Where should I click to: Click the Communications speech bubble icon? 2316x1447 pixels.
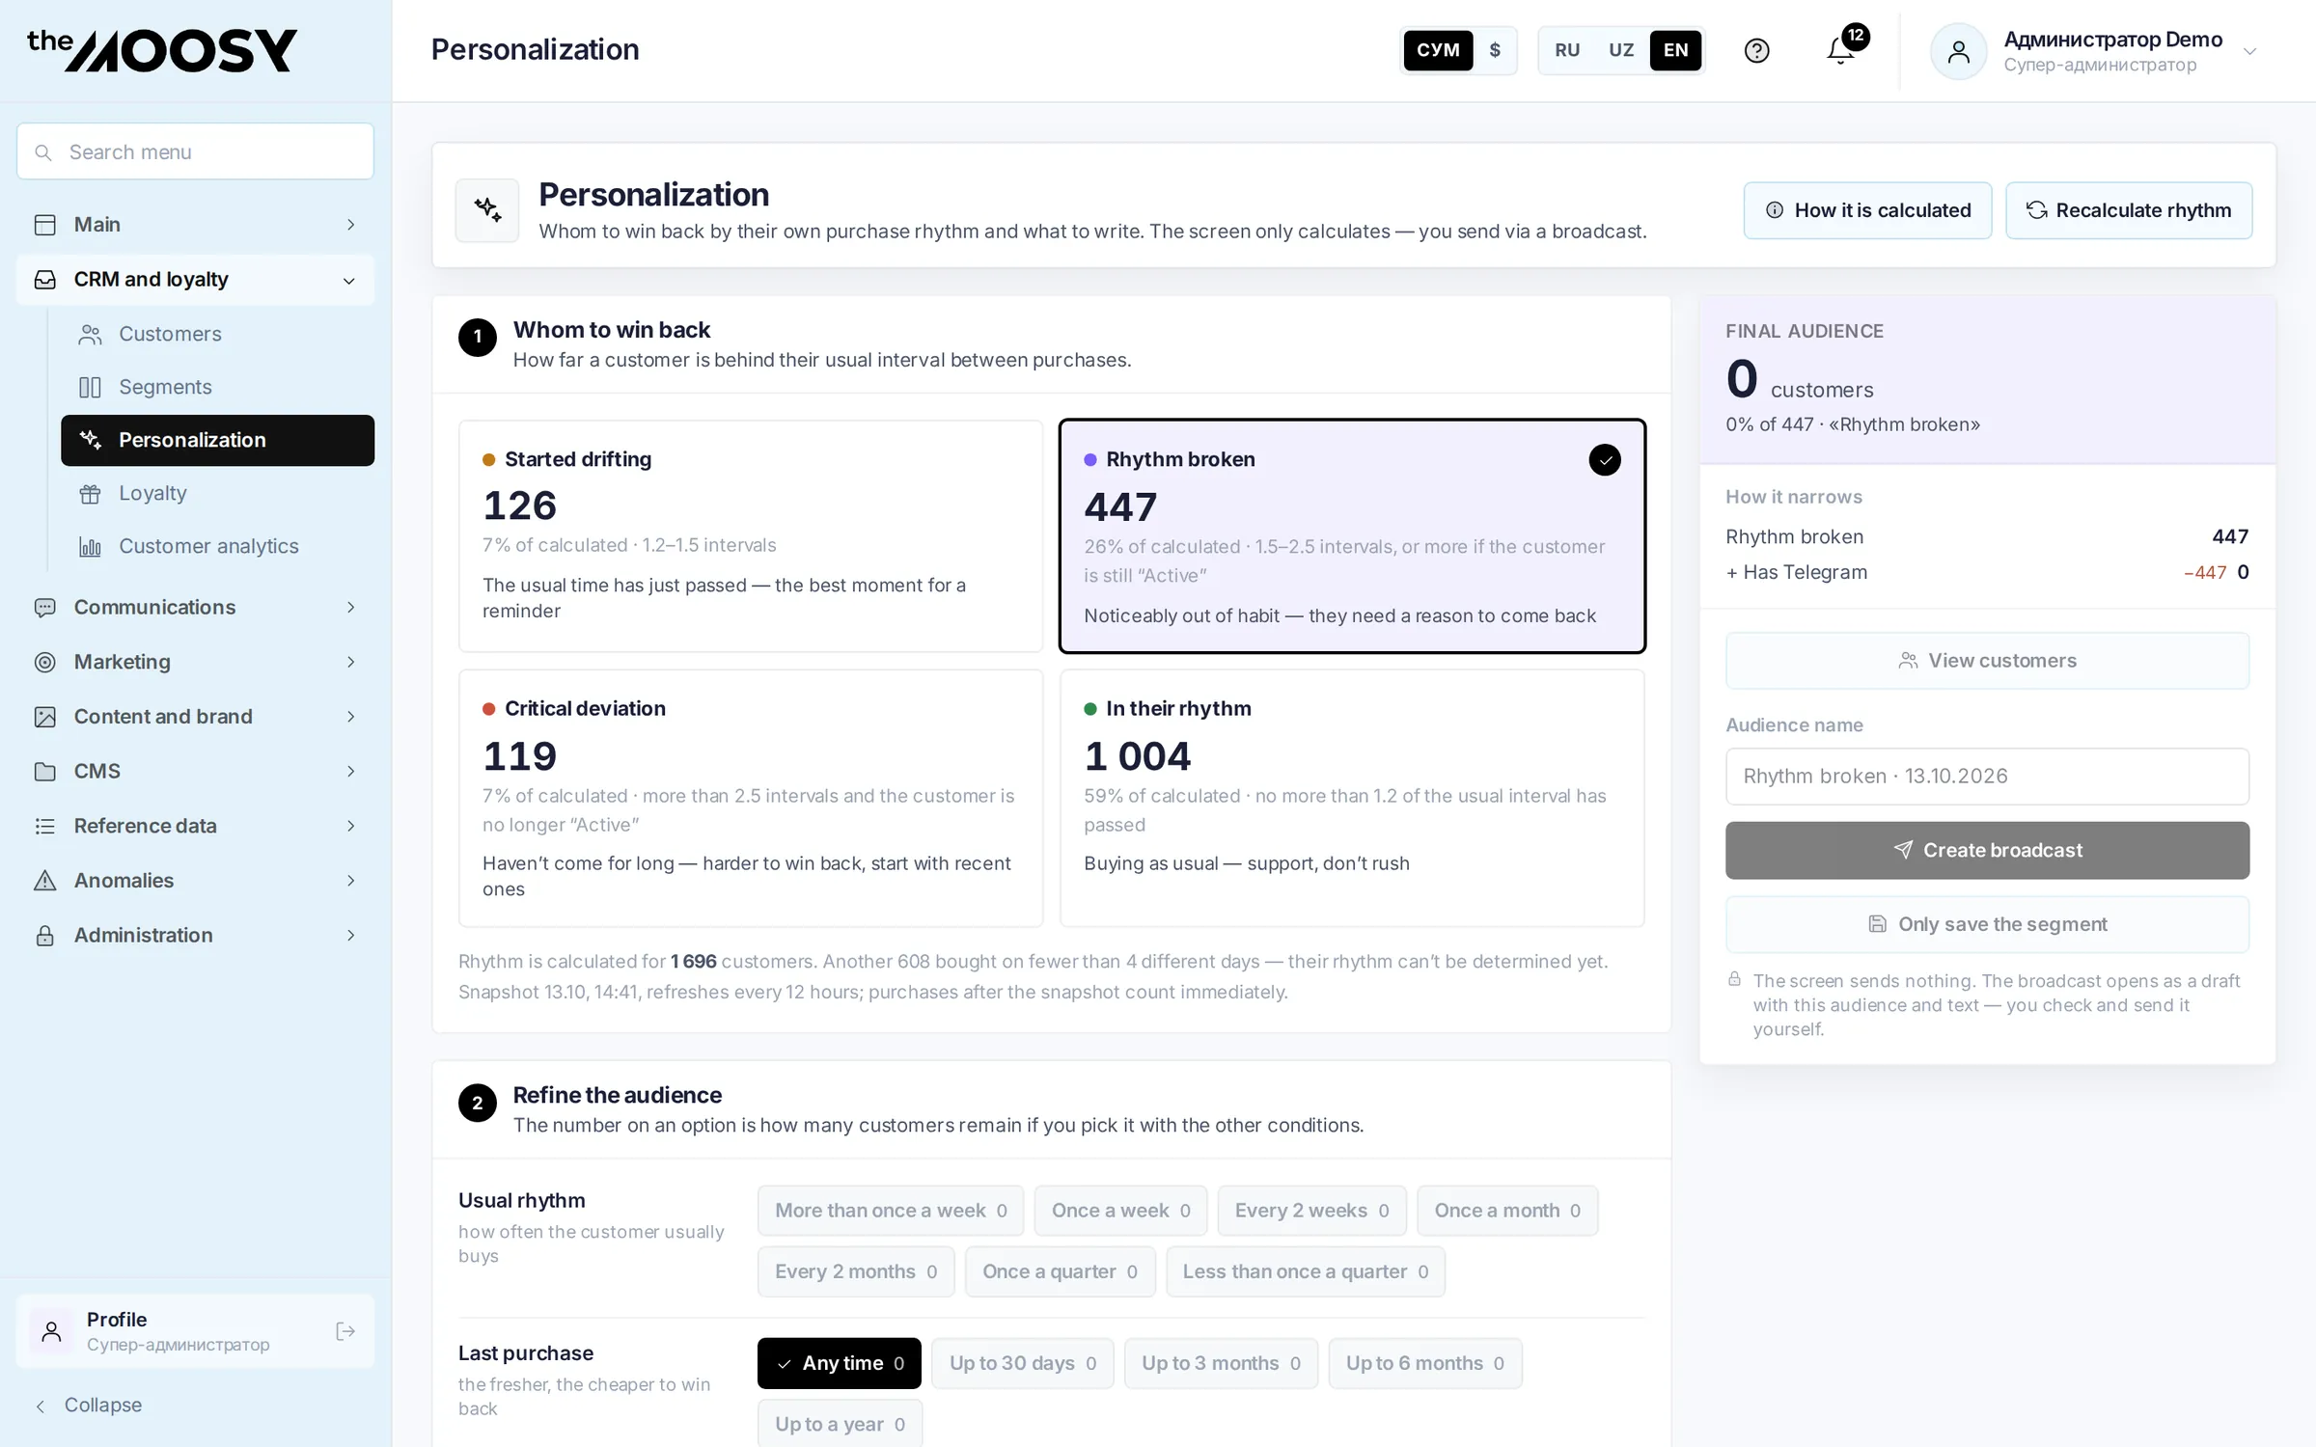click(44, 607)
